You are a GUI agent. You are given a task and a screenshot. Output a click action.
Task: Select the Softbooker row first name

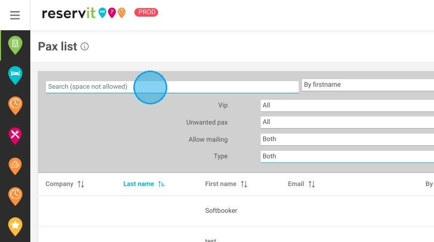coord(221,211)
